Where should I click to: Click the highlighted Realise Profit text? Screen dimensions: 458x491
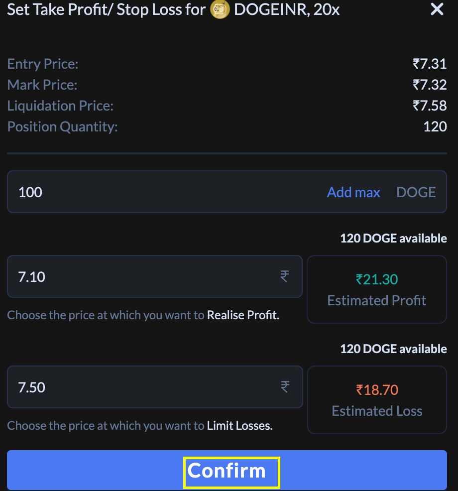click(243, 315)
